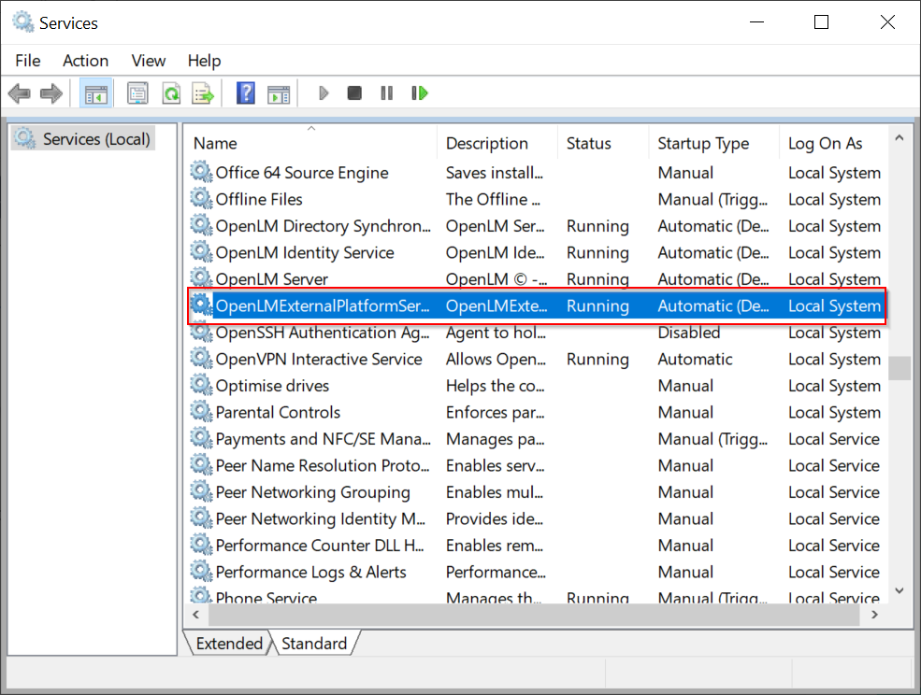Click the Show/Hide Console Tree icon
The height and width of the screenshot is (695, 921).
coord(95,93)
